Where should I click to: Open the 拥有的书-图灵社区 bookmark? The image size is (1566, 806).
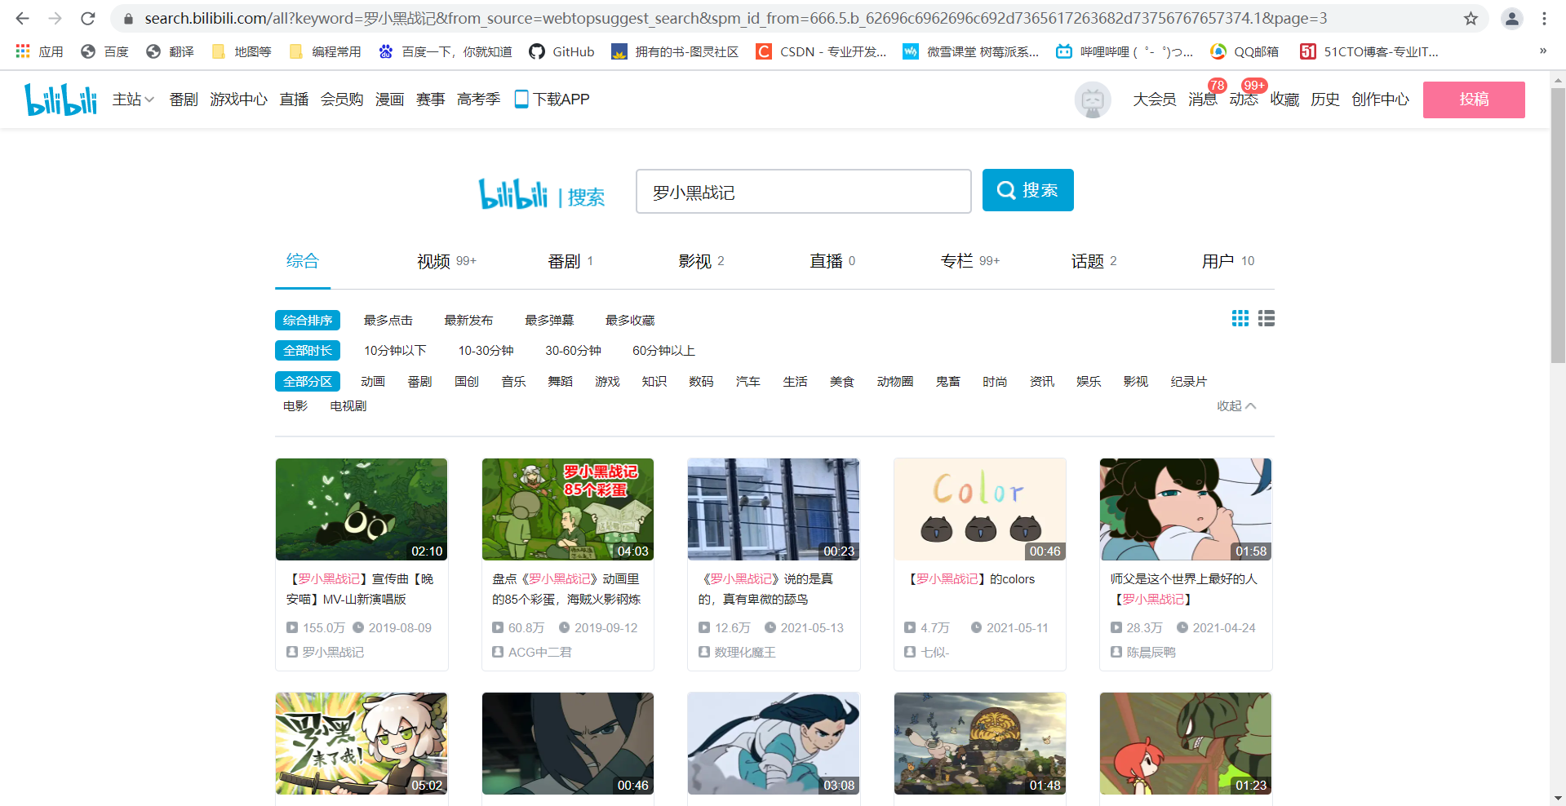(675, 51)
